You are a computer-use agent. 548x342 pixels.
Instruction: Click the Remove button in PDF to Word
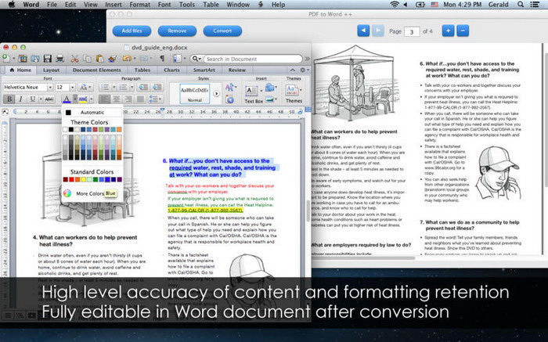pyautogui.click(x=177, y=31)
